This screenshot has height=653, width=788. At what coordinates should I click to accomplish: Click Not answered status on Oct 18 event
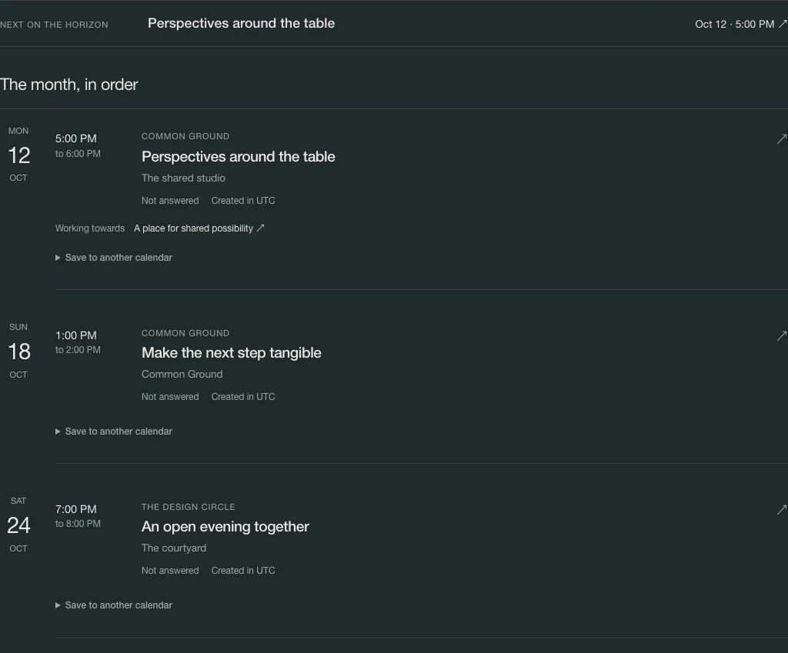(170, 396)
